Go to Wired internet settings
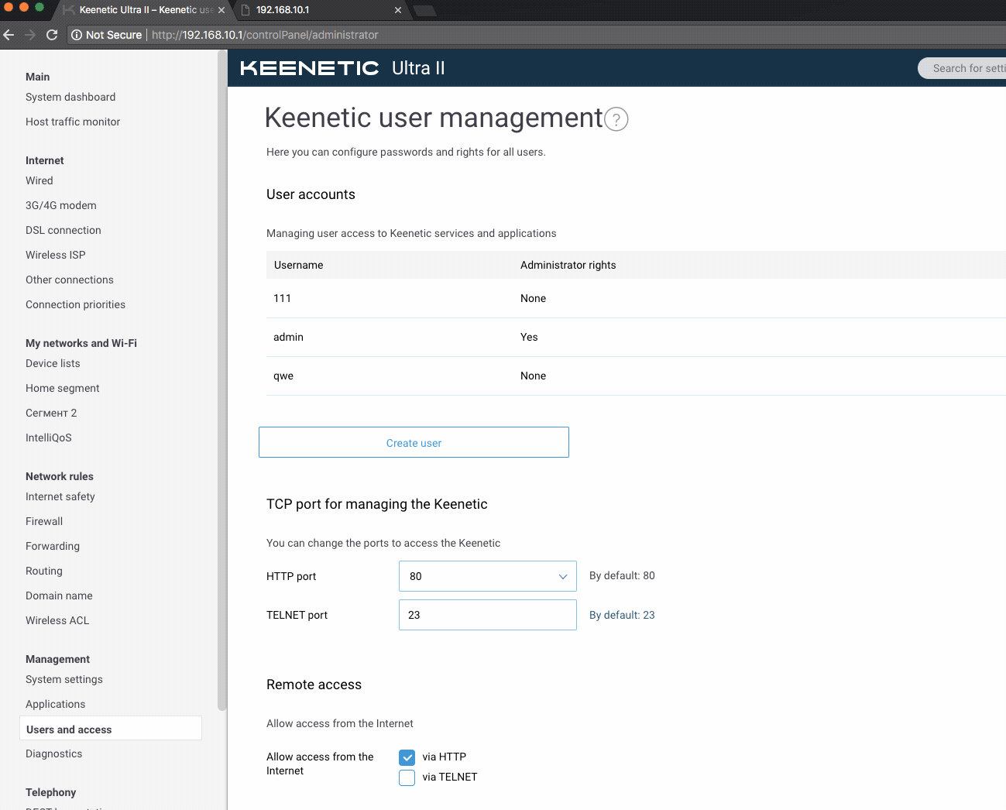This screenshot has height=810, width=1006. 39,180
